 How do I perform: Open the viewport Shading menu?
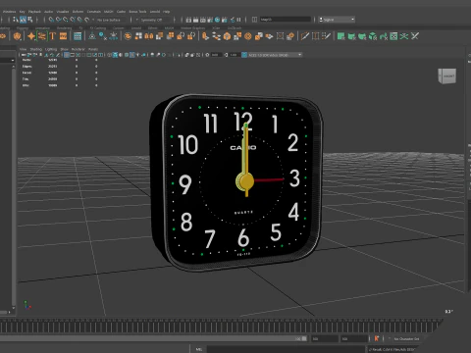(36, 49)
